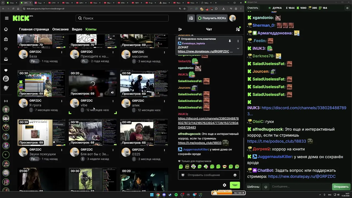Open the Главная страница channel tab
This screenshot has width=352, height=198.
point(34,29)
